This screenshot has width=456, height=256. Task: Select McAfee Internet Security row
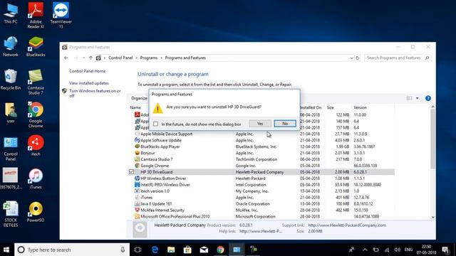pos(261,210)
